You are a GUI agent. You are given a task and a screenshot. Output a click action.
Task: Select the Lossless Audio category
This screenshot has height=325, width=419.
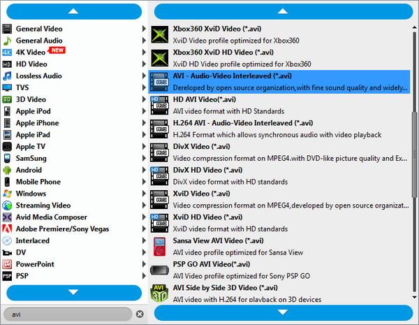click(74, 75)
